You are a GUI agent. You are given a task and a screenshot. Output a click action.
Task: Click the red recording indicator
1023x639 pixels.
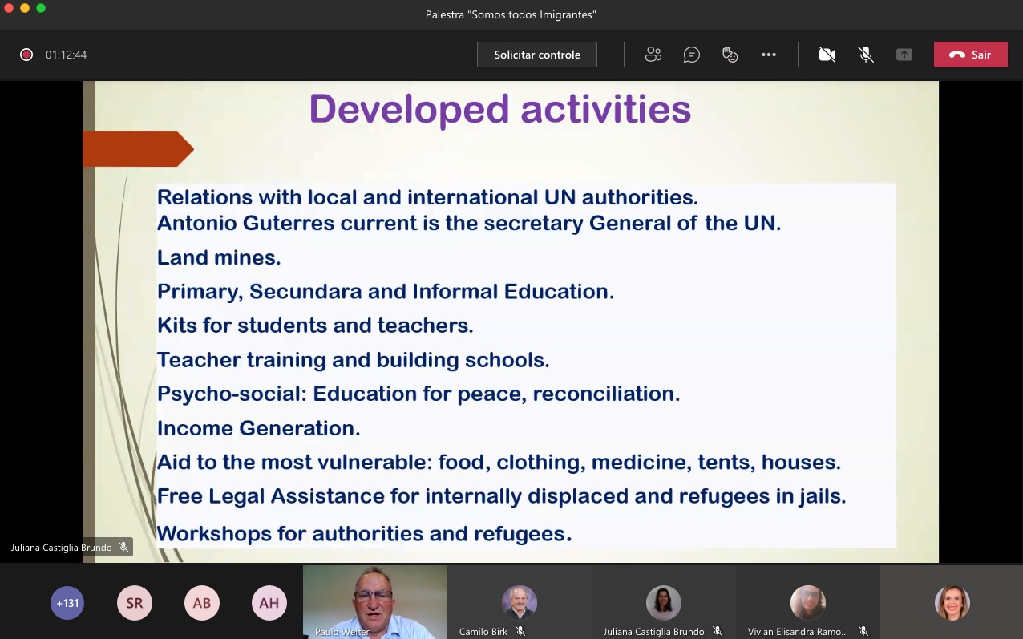[x=26, y=55]
